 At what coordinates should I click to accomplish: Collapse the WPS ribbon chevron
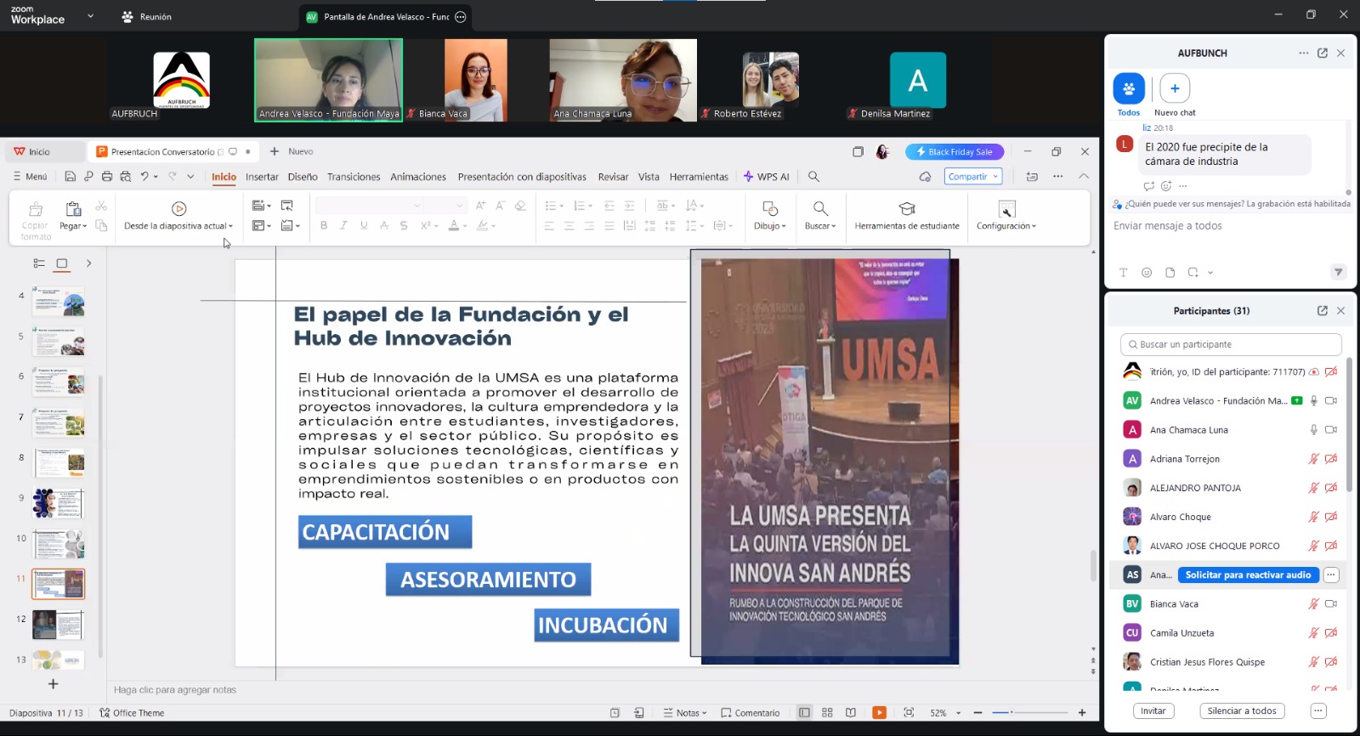1084,177
